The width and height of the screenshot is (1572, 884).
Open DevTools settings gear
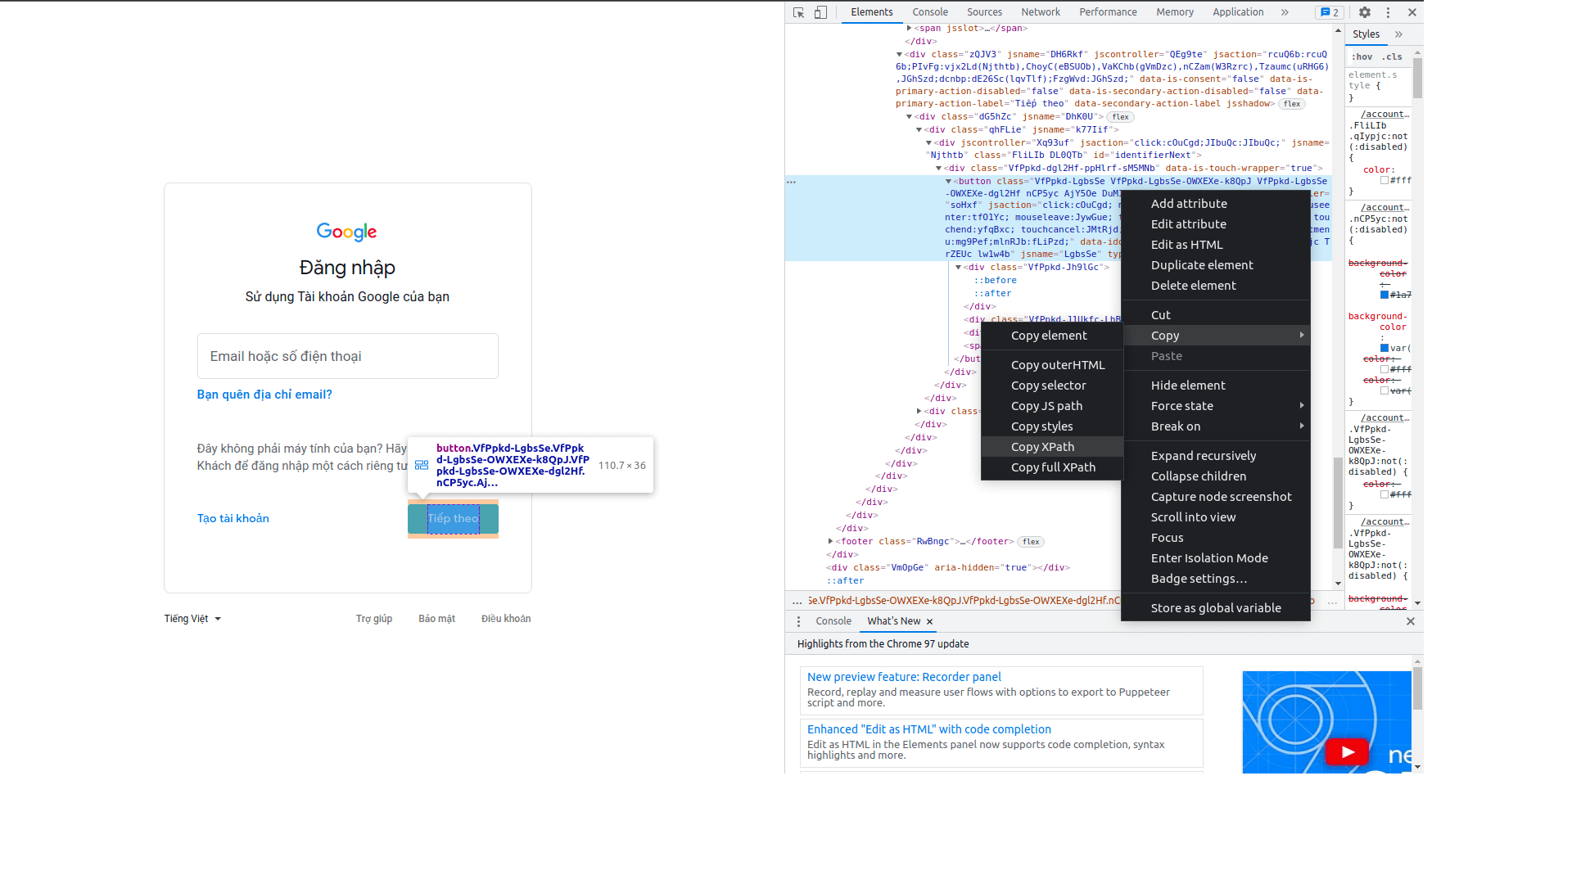coord(1364,12)
